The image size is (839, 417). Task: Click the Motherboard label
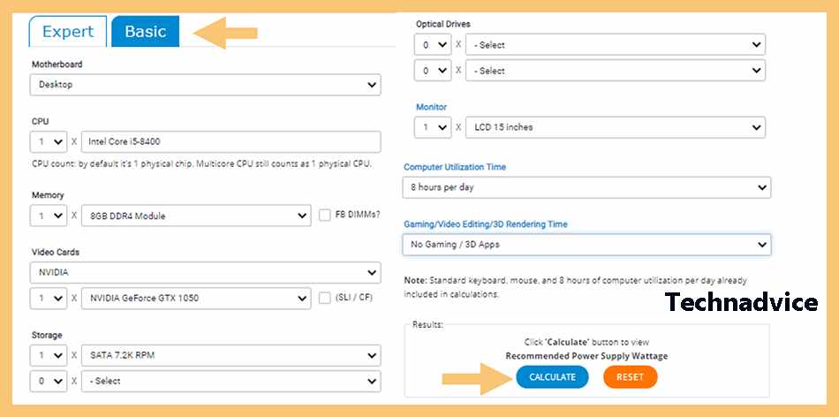coord(57,64)
